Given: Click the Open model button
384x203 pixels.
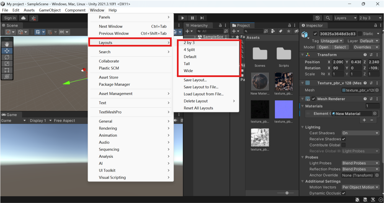Looking at the screenshot, I should [x=323, y=47].
